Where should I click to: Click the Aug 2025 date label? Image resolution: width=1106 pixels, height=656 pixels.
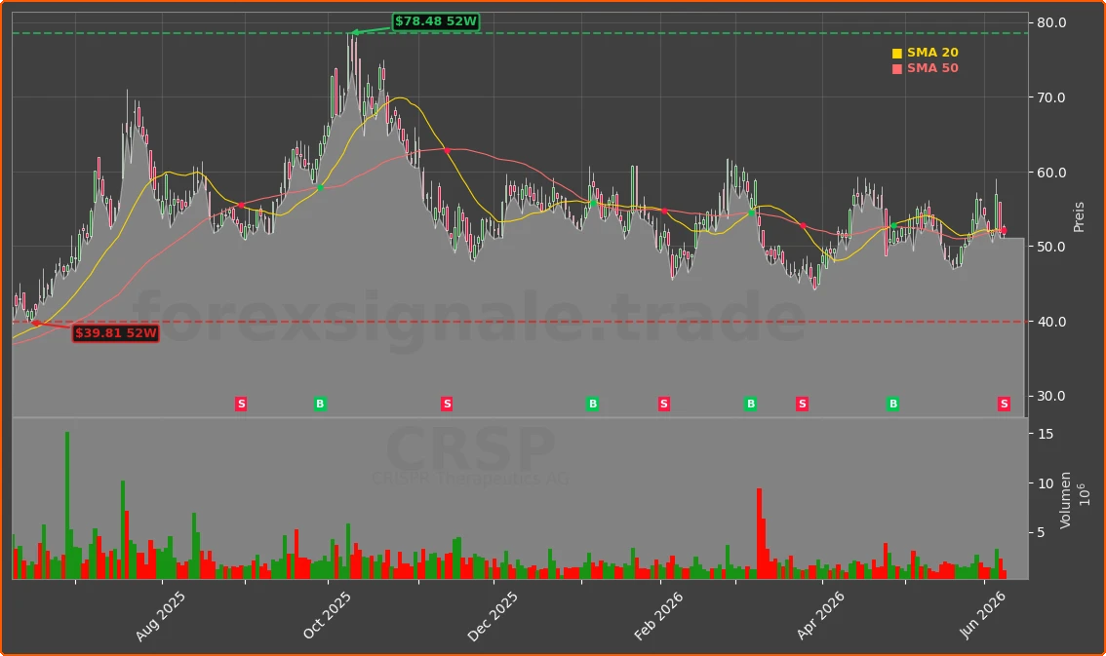click(160, 616)
